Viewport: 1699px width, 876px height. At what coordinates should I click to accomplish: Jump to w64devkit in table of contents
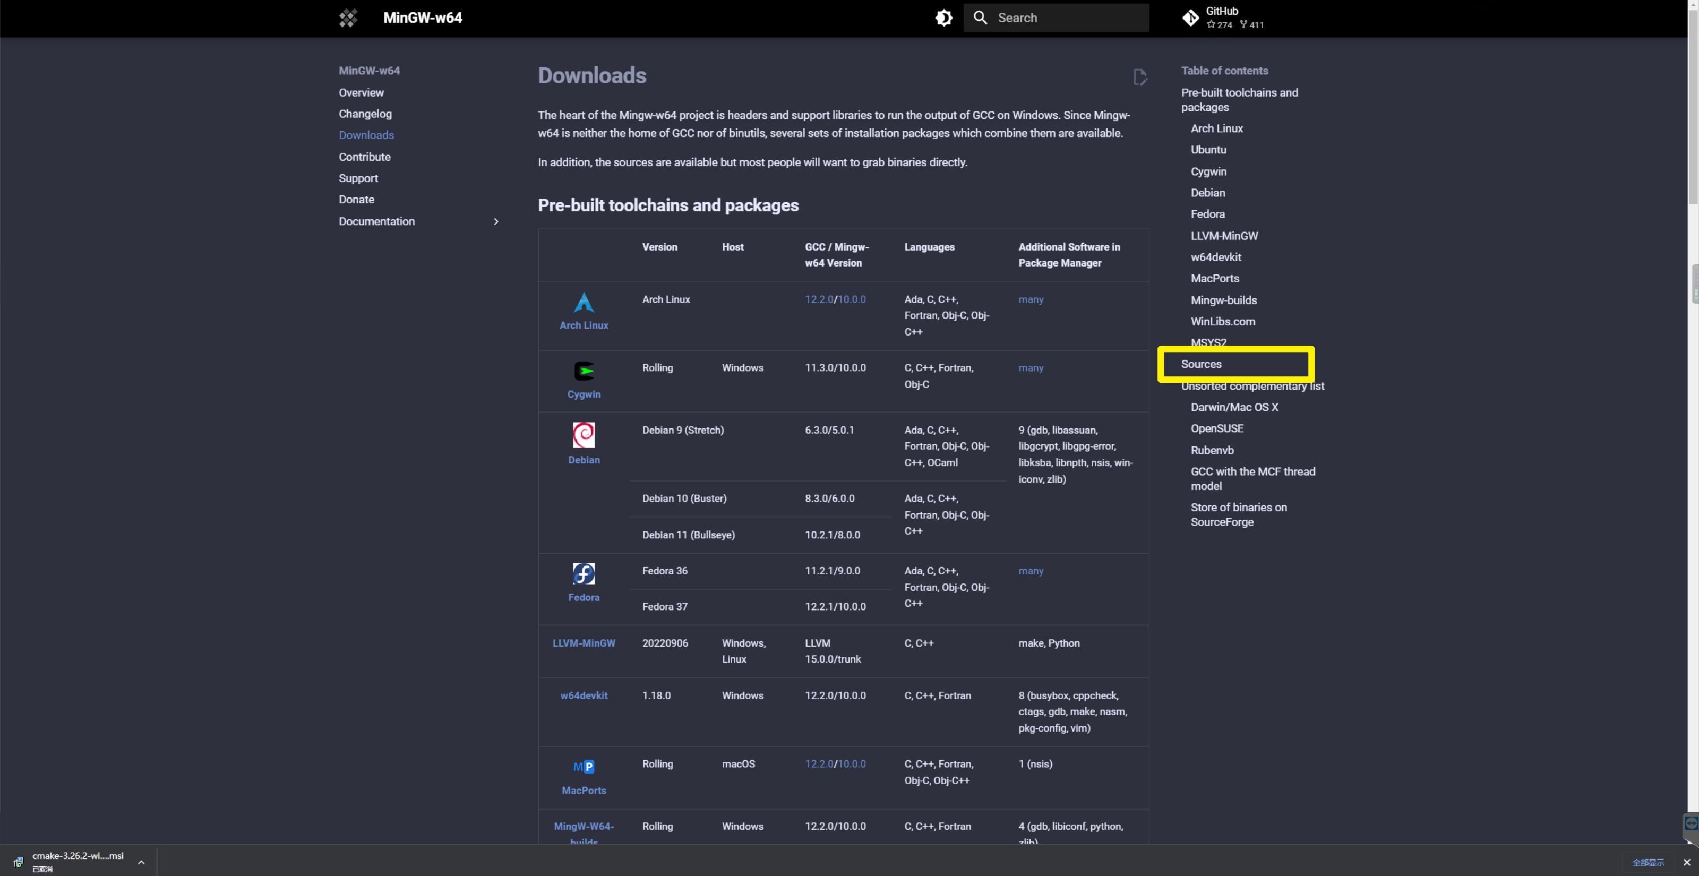pos(1215,256)
